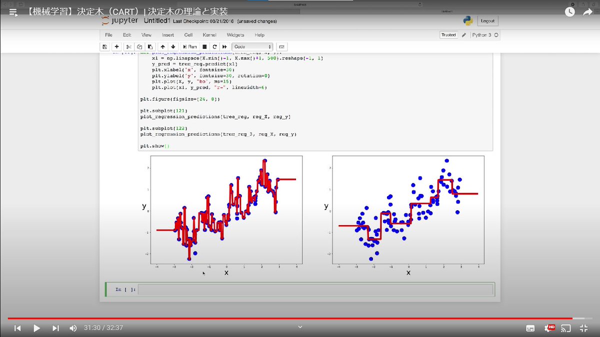Restart and rerun notebook with fast-forward icon
The image size is (600, 337).
[x=224, y=46]
